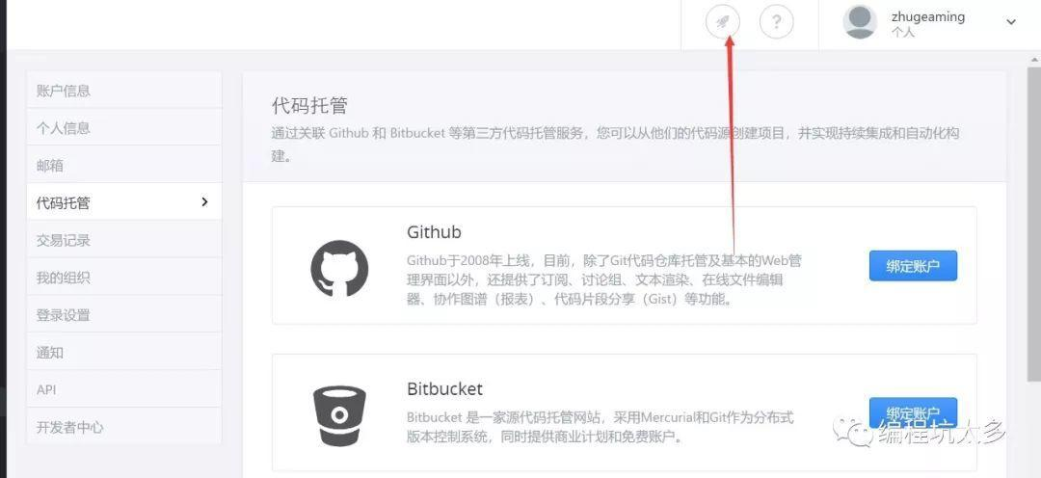Click the user avatar for zhugeaming
The height and width of the screenshot is (478, 1041).
pos(860,22)
